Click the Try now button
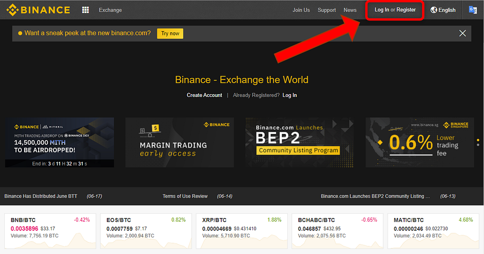 click(x=170, y=34)
